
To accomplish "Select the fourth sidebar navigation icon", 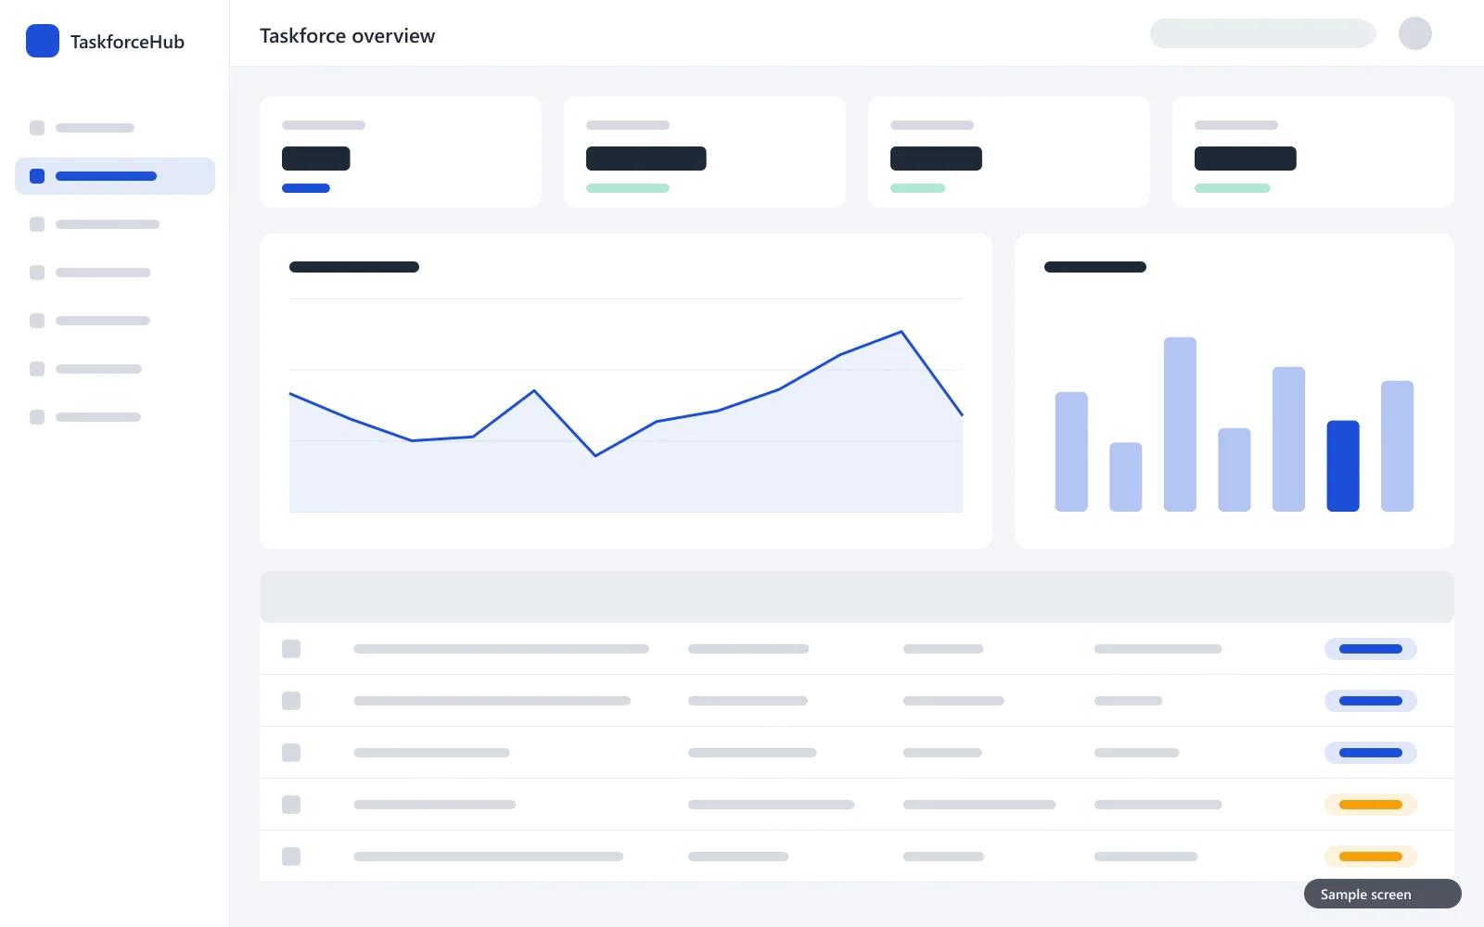I will tap(37, 273).
